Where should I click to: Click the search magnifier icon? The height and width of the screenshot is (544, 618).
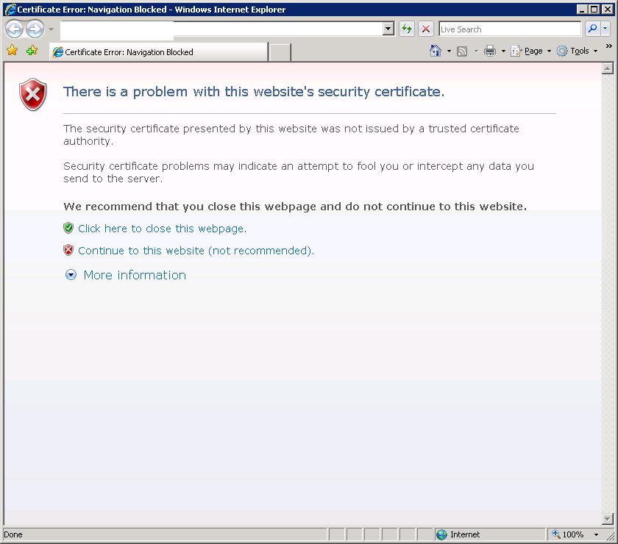pos(593,29)
